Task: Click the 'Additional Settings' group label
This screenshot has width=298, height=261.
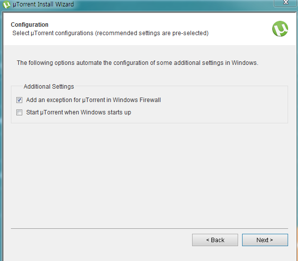Action: [x=49, y=87]
